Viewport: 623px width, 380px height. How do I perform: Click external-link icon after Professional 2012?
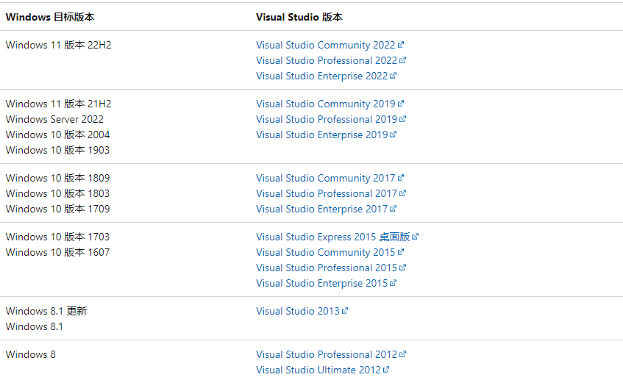pyautogui.click(x=402, y=354)
